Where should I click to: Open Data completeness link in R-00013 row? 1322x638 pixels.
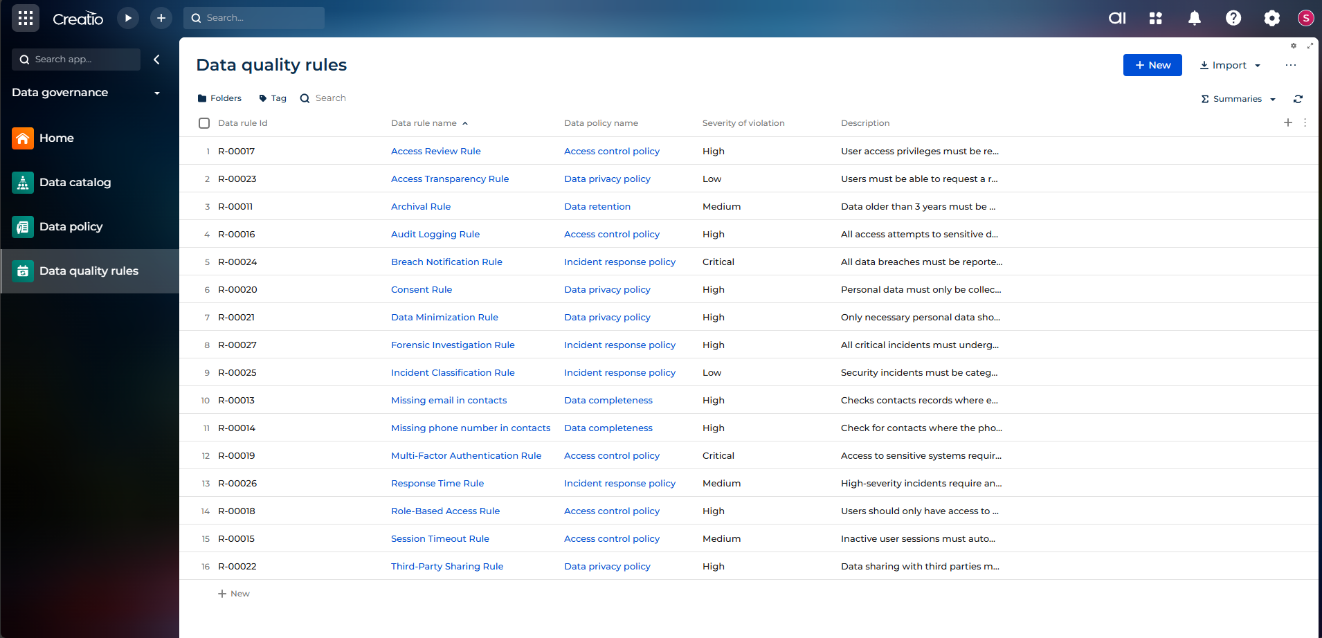tap(608, 400)
